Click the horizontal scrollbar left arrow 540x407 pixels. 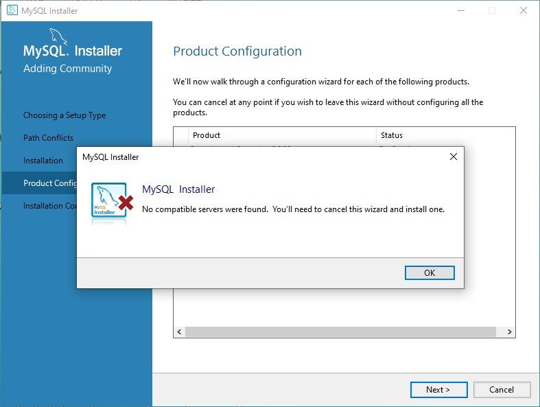(179, 332)
